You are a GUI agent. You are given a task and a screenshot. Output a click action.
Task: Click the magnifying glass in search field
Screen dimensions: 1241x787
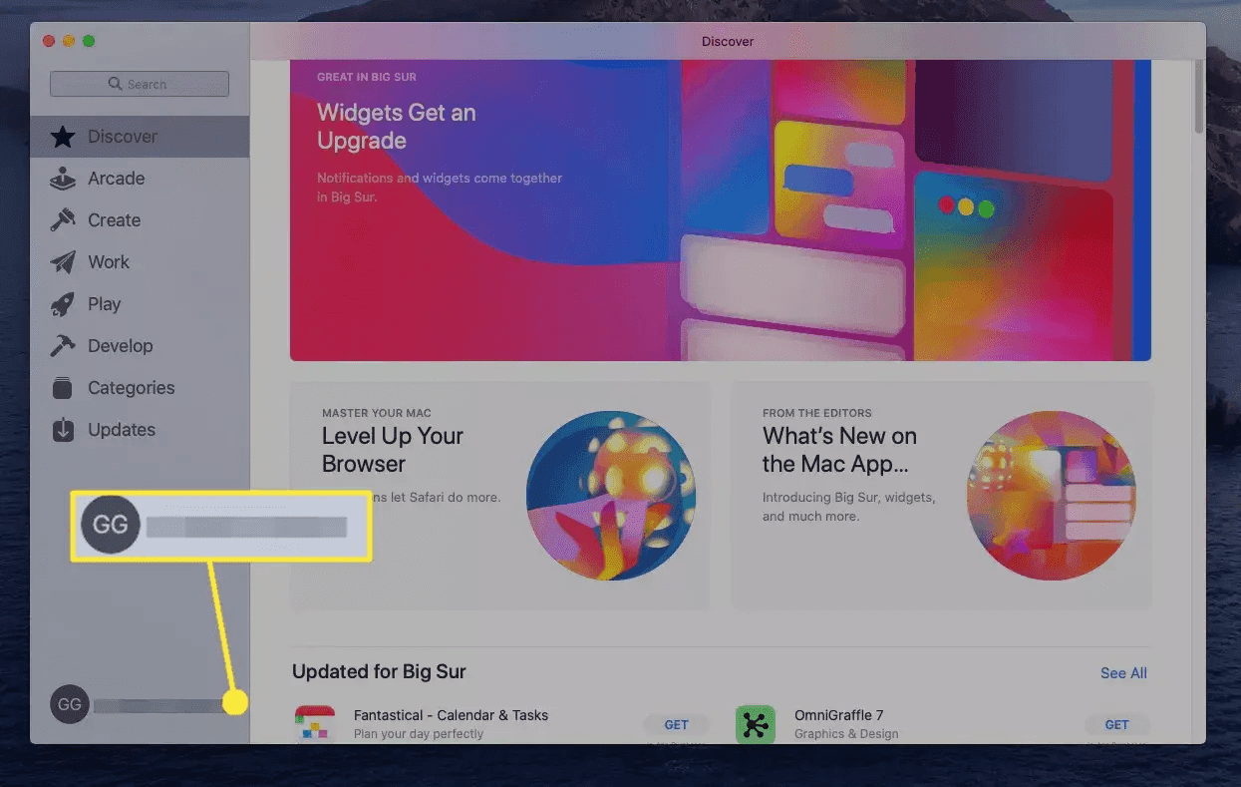[x=116, y=84]
